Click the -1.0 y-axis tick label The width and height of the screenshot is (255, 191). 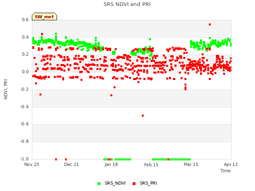(24, 159)
